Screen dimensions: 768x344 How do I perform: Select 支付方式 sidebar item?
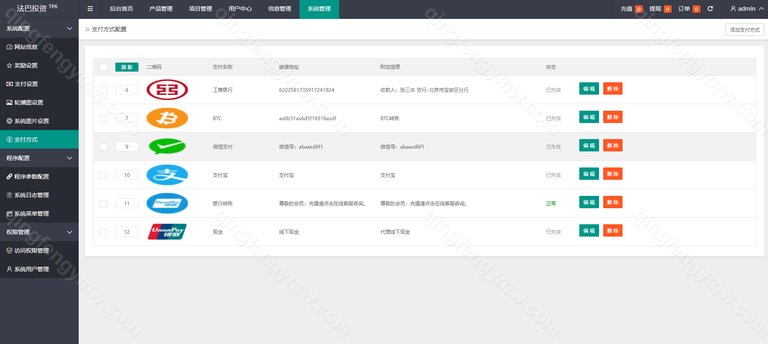[39, 139]
